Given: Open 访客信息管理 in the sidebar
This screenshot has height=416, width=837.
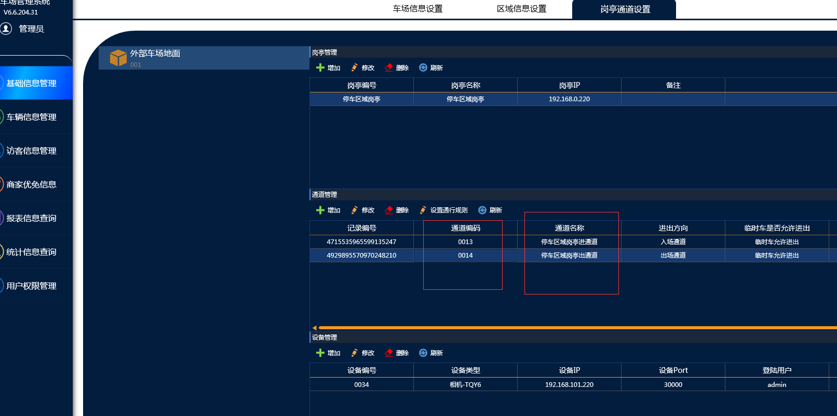Looking at the screenshot, I should pyautogui.click(x=36, y=151).
